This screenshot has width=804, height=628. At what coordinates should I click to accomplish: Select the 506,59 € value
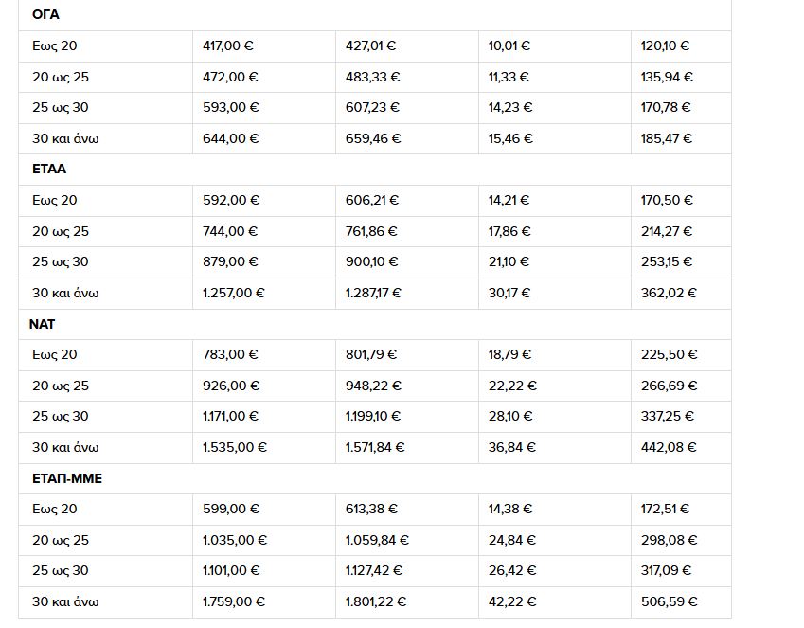(x=669, y=602)
